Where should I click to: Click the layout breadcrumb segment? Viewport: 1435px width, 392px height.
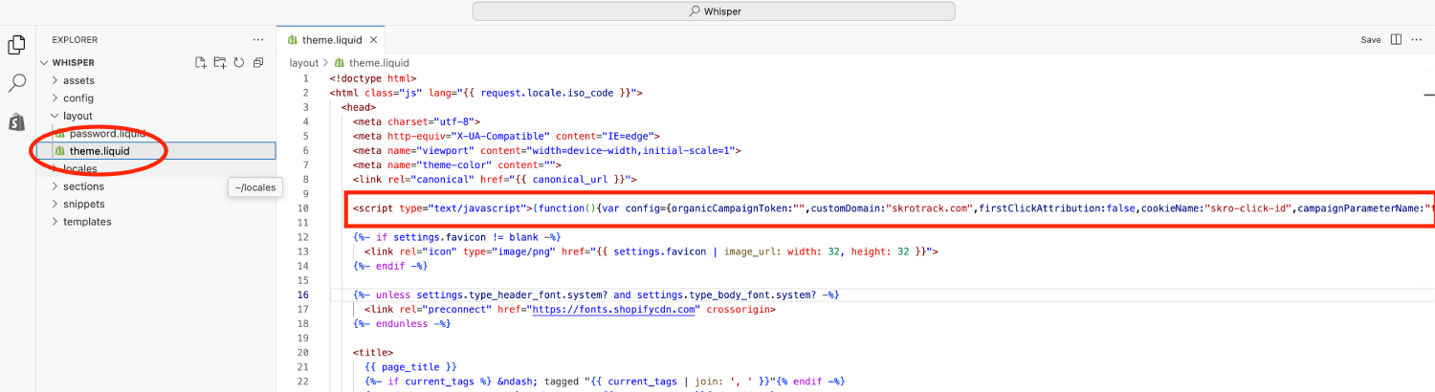(x=303, y=63)
